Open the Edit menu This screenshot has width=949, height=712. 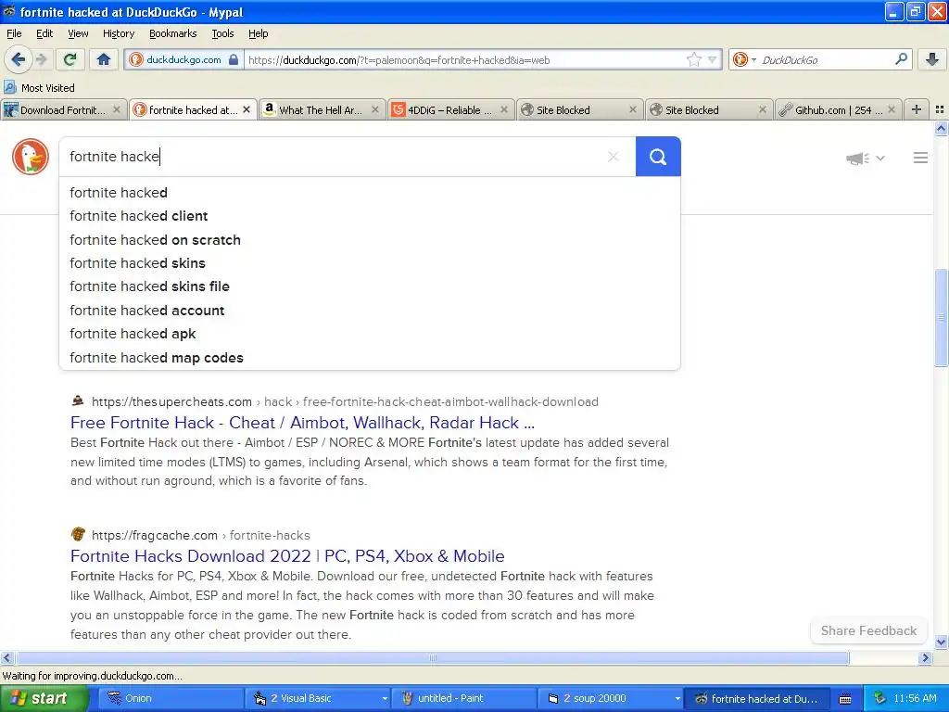(44, 33)
